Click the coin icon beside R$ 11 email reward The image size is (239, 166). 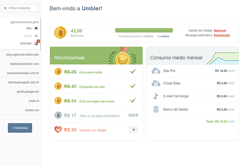(58, 101)
